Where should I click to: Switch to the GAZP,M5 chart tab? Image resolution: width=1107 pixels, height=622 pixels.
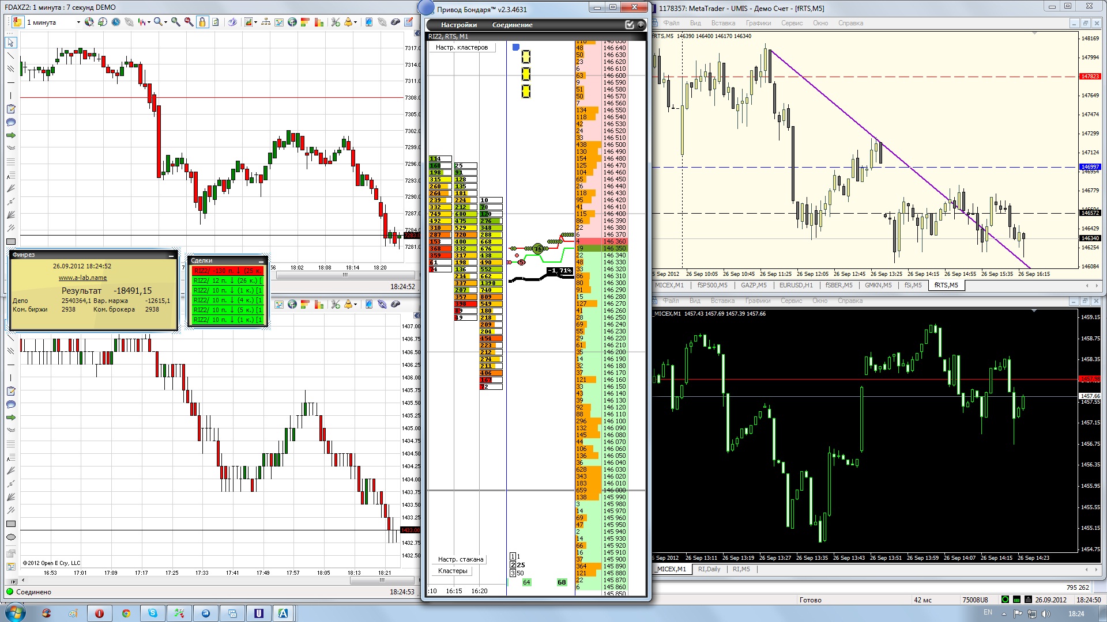(x=754, y=285)
